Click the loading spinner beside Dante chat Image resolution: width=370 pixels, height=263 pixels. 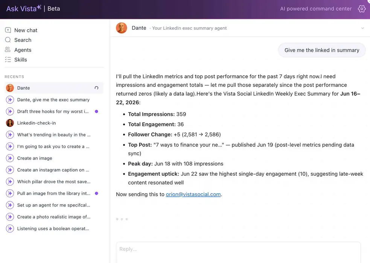pos(96,88)
